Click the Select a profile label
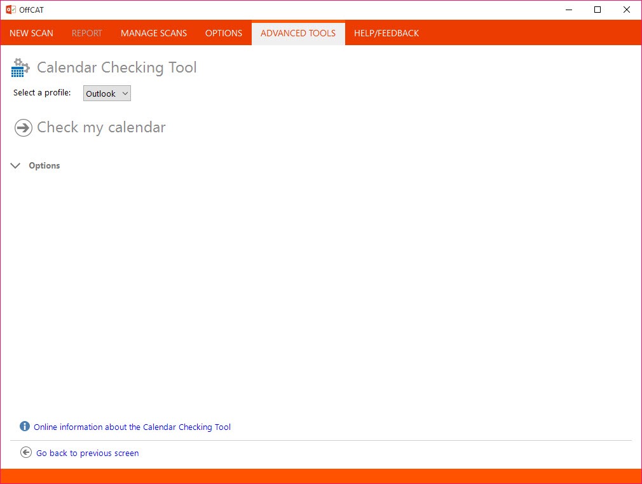The width and height of the screenshot is (642, 484). 42,93
